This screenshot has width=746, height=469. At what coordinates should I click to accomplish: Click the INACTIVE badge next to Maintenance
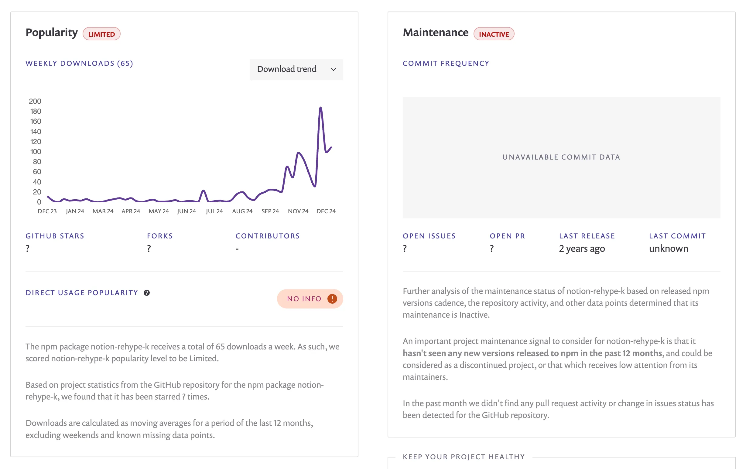coord(494,34)
